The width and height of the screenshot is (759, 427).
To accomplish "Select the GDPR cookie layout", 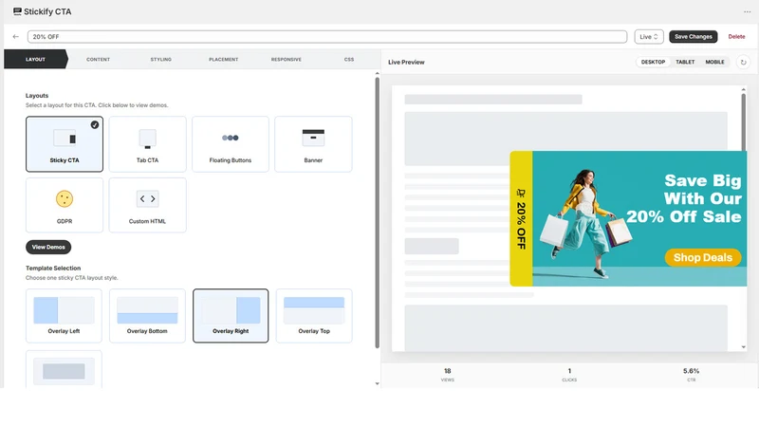I will (x=65, y=205).
